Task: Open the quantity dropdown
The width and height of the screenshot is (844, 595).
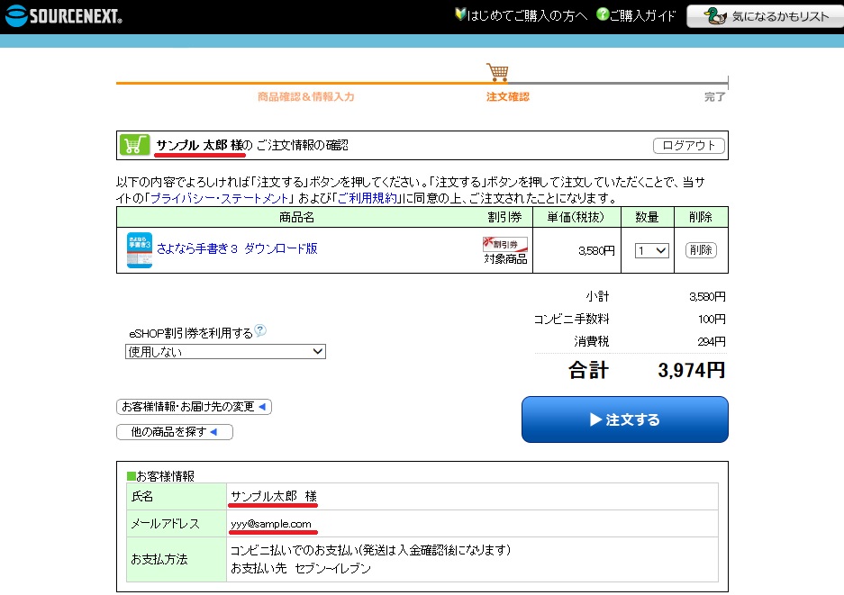Action: tap(652, 251)
